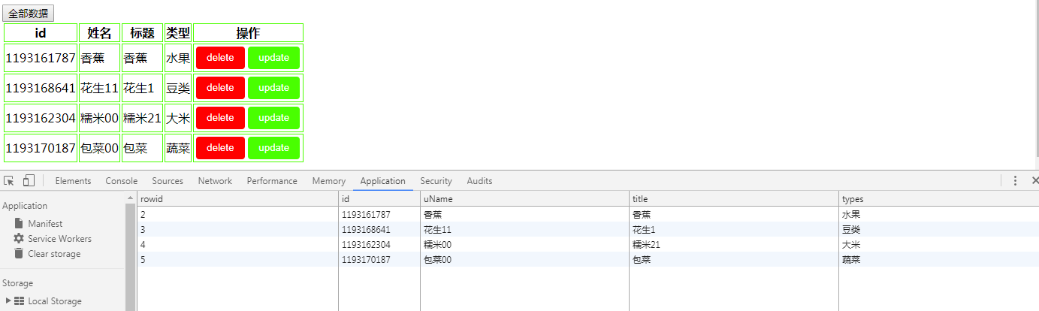Select Manifest in Application sidebar
1039x311 pixels.
45,223
